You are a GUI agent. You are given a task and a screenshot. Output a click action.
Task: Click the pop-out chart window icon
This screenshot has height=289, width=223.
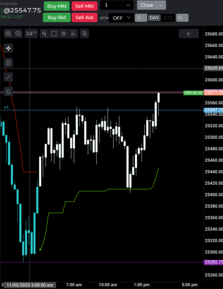pyautogui.click(x=84, y=34)
